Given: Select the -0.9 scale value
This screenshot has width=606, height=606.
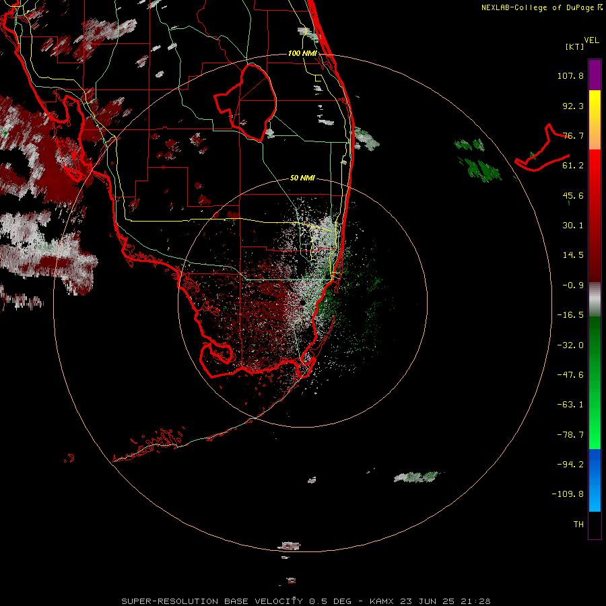Looking at the screenshot, I should (x=573, y=285).
